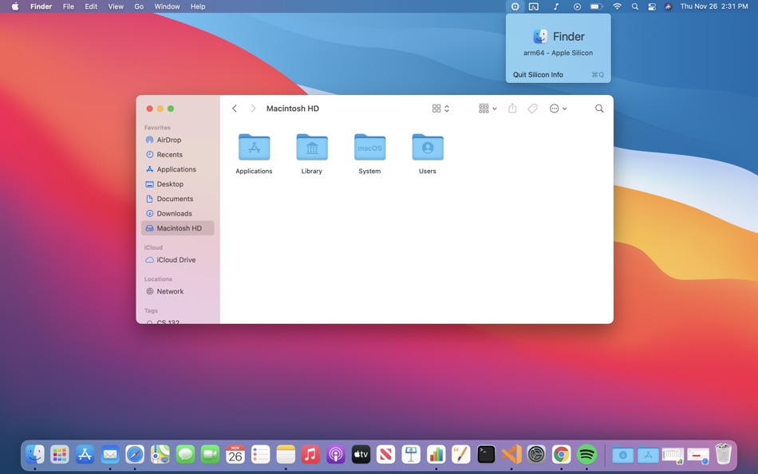758x474 pixels.
Task: Open Reminders from the Dock
Action: tap(261, 454)
